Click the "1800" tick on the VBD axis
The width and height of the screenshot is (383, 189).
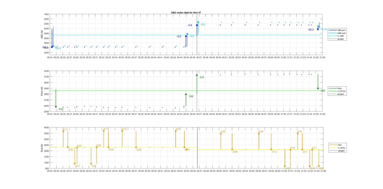tap(47, 14)
